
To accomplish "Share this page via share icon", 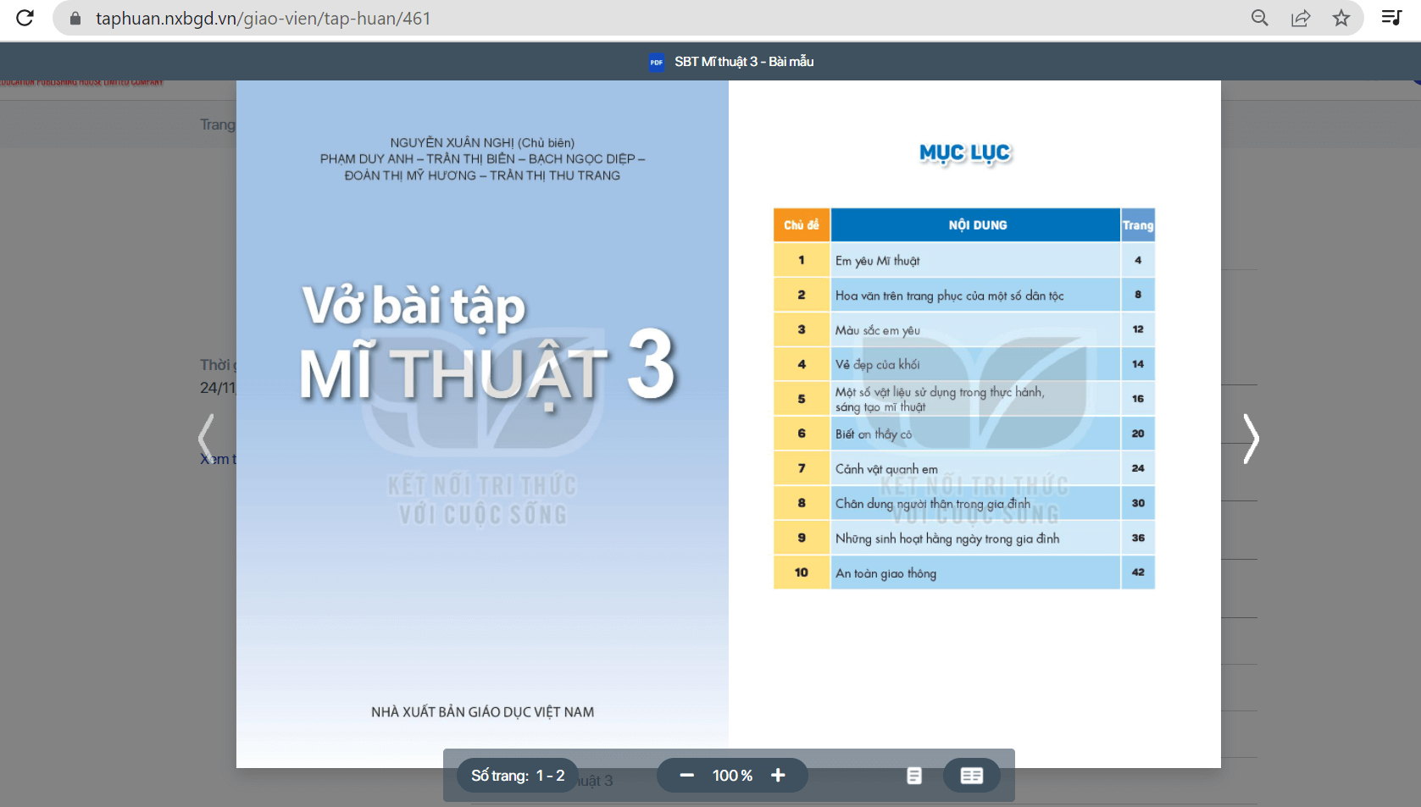I will (1301, 18).
